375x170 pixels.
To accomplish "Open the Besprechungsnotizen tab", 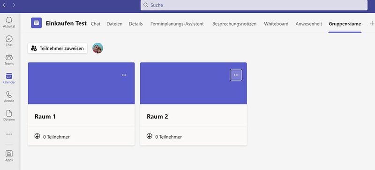I will [234, 24].
